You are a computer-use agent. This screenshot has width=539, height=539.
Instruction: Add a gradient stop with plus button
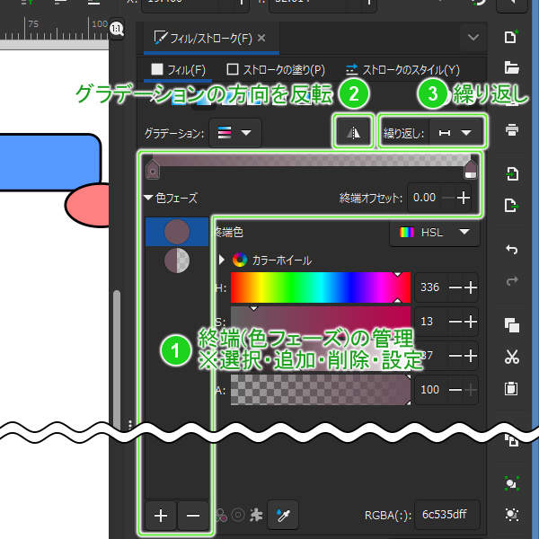point(161,516)
